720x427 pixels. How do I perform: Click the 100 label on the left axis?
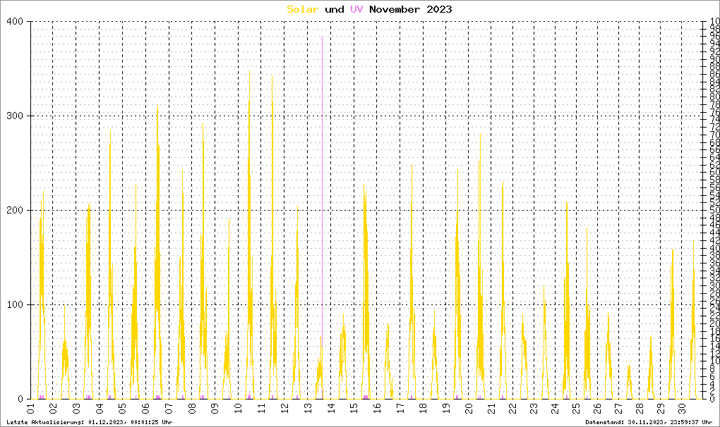(x=15, y=305)
